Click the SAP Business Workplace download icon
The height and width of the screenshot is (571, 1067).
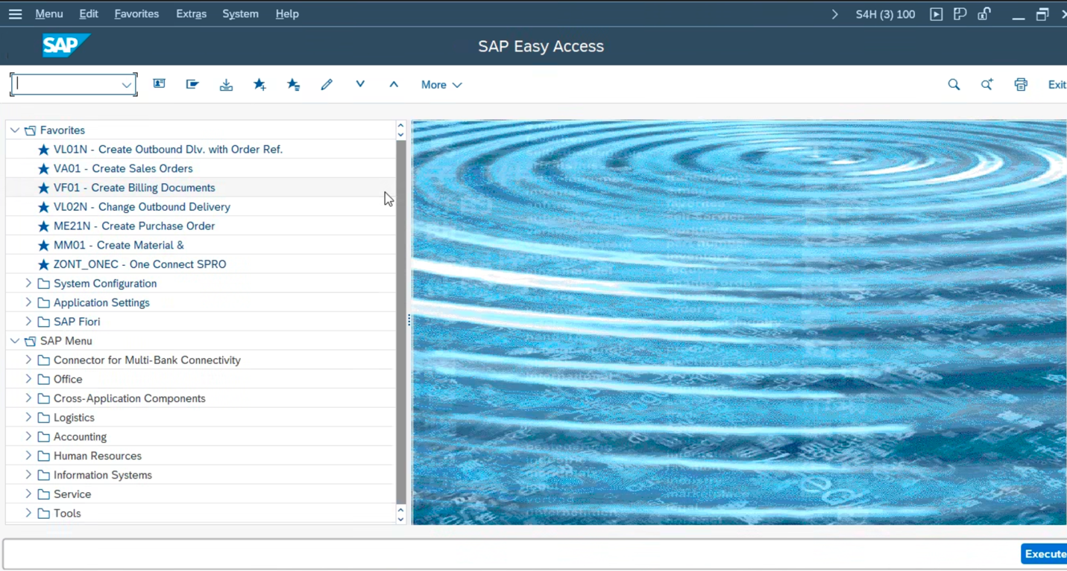(226, 85)
